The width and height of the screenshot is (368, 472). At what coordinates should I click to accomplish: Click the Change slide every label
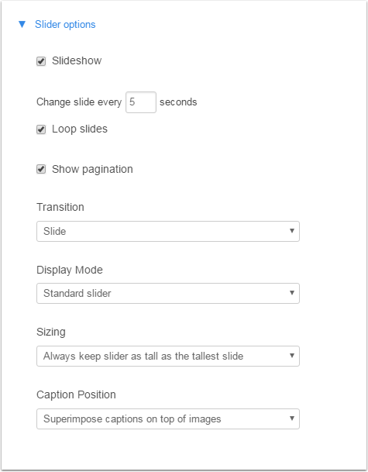(79, 102)
